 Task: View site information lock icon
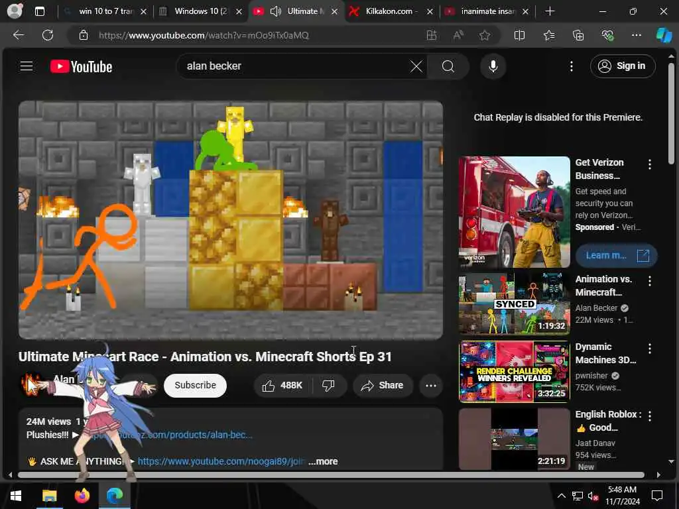click(x=84, y=36)
